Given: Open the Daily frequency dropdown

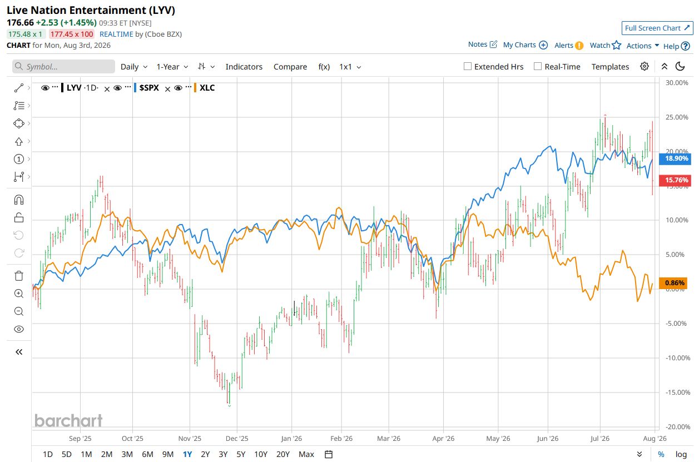Looking at the screenshot, I should pyautogui.click(x=134, y=67).
